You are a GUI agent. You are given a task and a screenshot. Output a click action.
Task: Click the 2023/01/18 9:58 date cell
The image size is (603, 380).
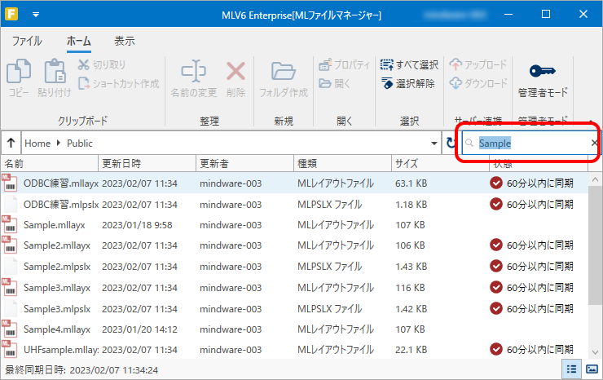tap(137, 225)
